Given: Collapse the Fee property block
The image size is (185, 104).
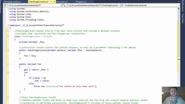Looking at the screenshot, I should coord(8,64).
